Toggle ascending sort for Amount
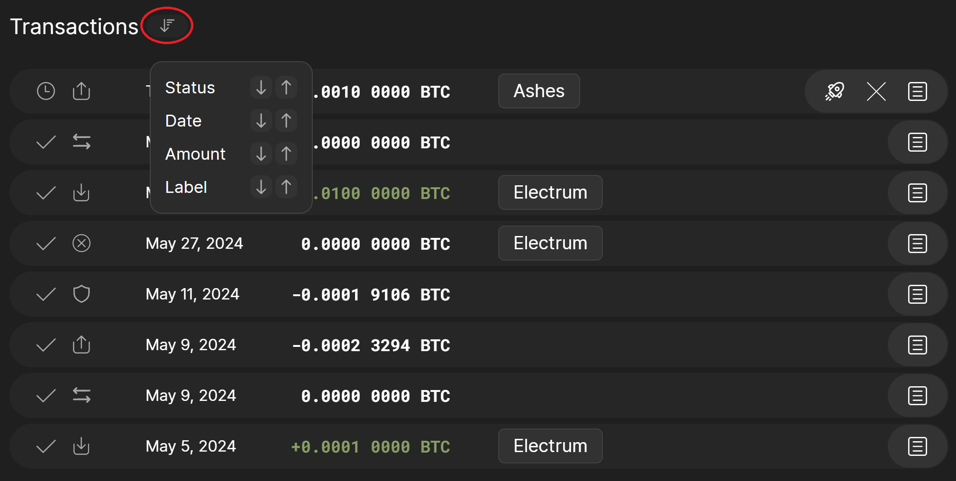The width and height of the screenshot is (956, 481). (286, 154)
